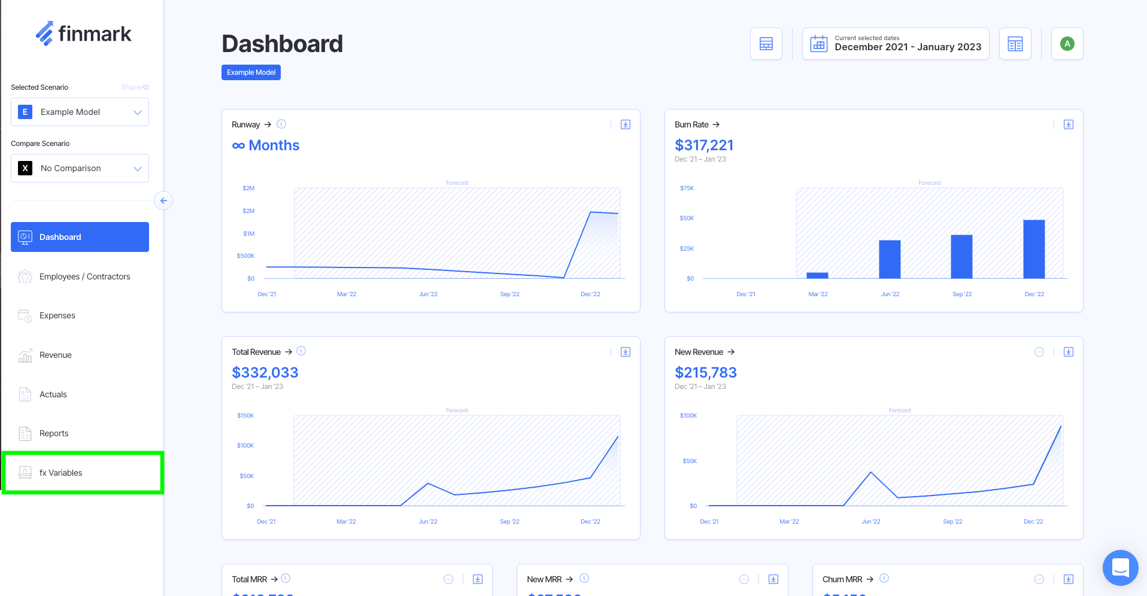Download the New Revenue chart

point(1068,352)
